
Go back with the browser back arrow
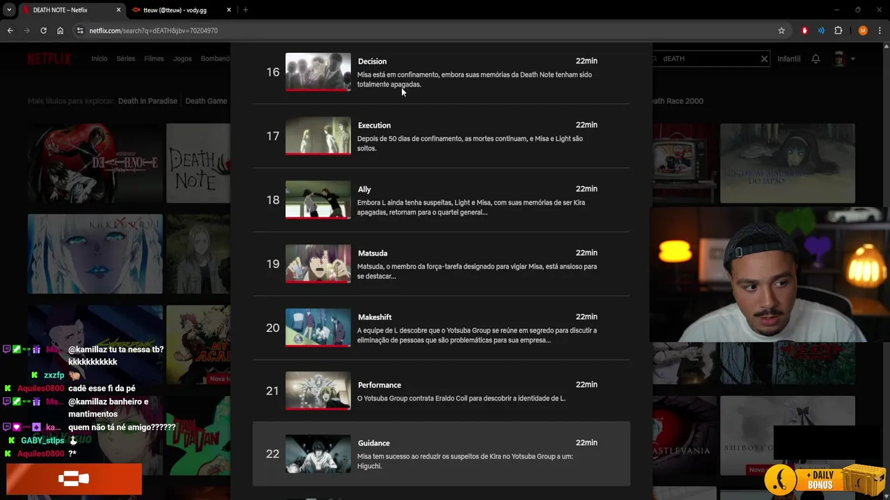[10, 31]
